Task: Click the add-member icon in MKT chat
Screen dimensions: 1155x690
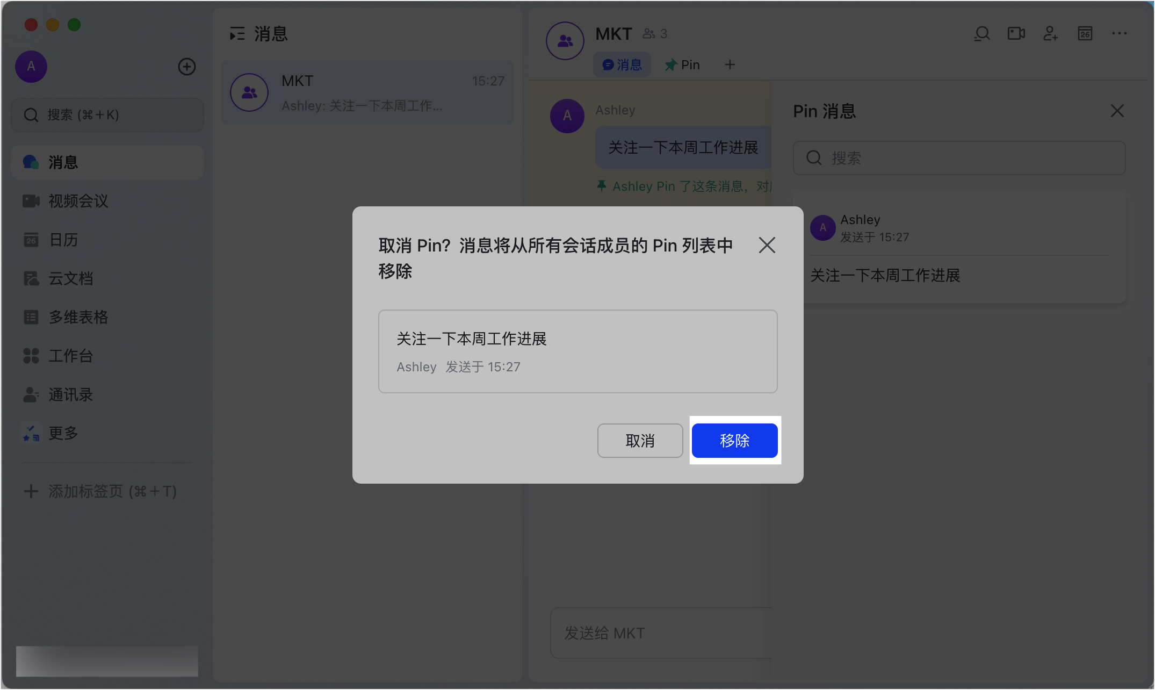Action: tap(1050, 33)
